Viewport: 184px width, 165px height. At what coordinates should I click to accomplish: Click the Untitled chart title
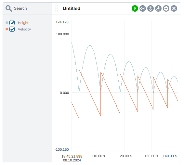pyautogui.click(x=72, y=8)
